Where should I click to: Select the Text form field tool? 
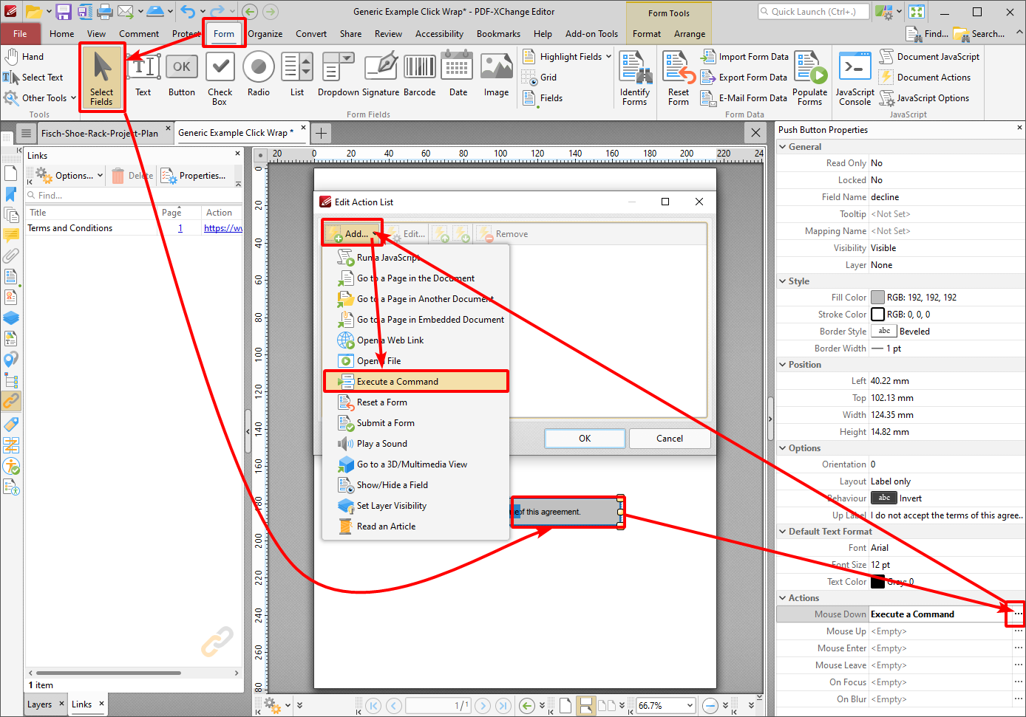tap(143, 74)
